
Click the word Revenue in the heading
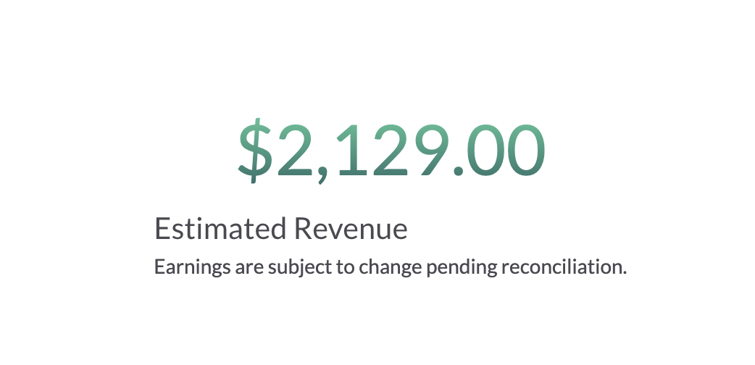click(x=351, y=228)
